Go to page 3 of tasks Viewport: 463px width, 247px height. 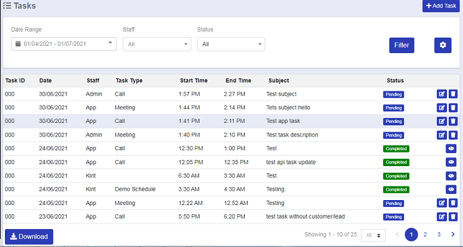coord(439,235)
